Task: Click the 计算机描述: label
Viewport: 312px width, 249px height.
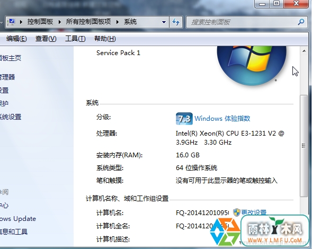Action: point(113,239)
